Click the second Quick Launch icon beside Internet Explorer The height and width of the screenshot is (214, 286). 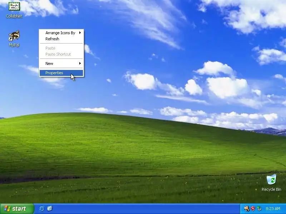[x=50, y=209]
